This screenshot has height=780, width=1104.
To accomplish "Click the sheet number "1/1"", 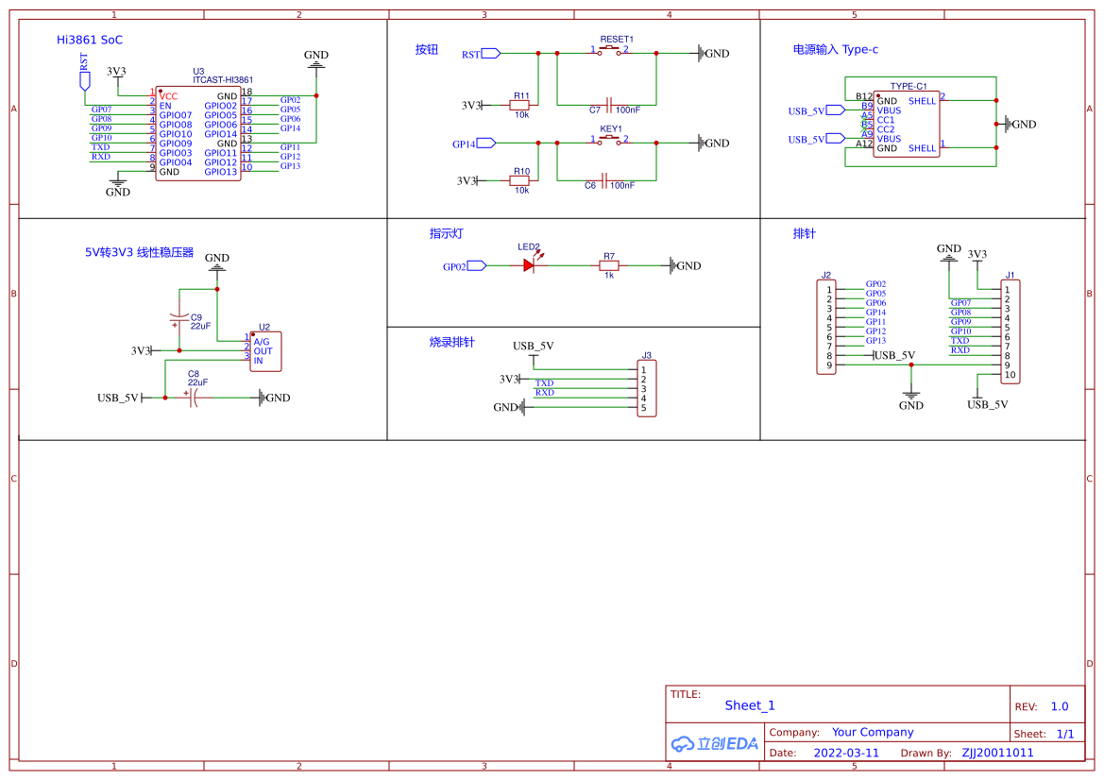I will [x=1065, y=734].
